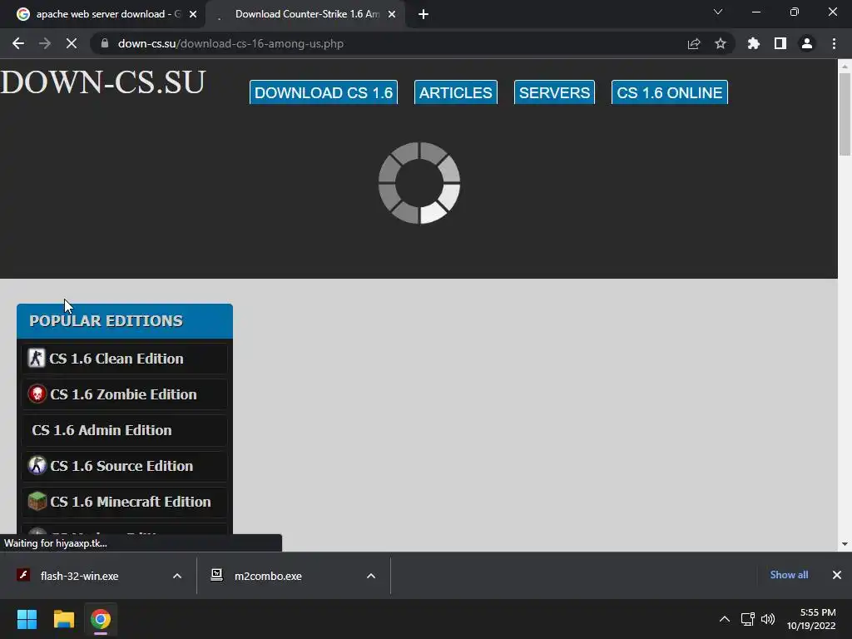Open the downloaded flash-32-win.exe file

point(79,576)
